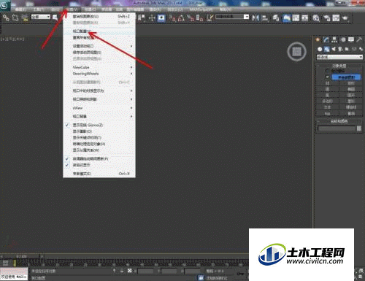Toggle Show Ghosting menu item
Viewport: 365px width, 281px height.
99,131
